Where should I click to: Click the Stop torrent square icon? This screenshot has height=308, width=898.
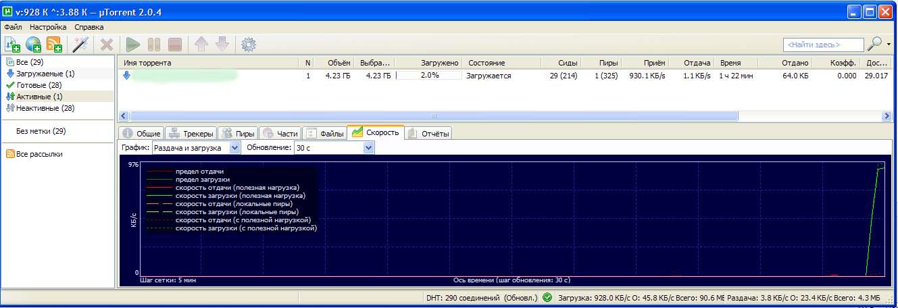tap(175, 45)
